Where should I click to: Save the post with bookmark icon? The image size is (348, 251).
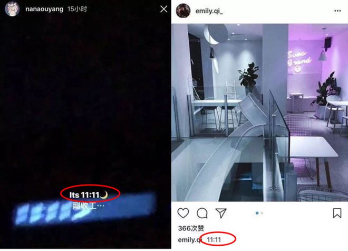tap(337, 213)
